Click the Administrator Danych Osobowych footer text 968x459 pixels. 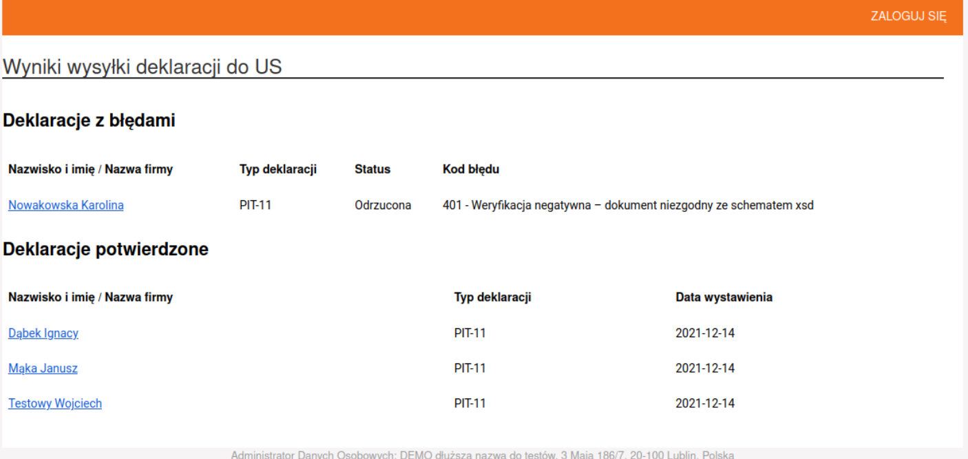pos(483,454)
